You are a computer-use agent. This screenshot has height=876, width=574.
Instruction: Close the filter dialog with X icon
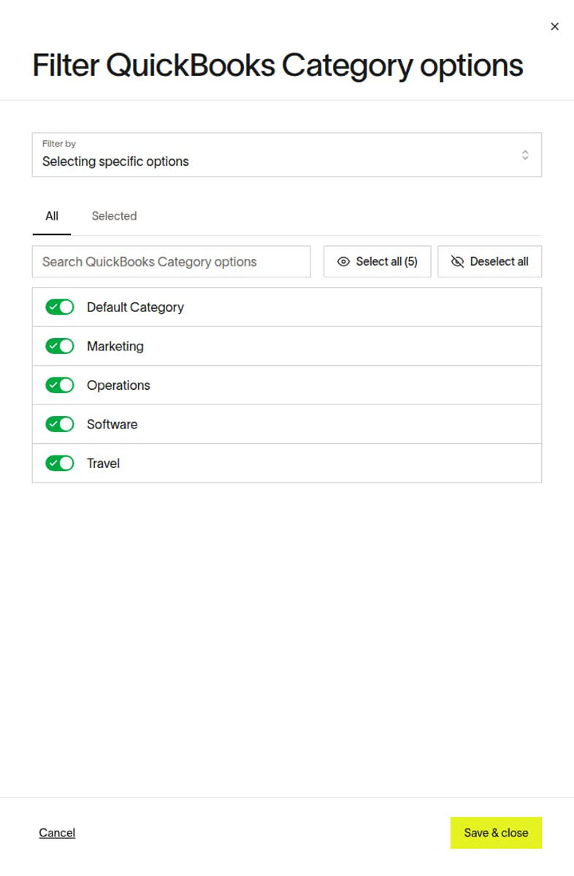coord(554,26)
